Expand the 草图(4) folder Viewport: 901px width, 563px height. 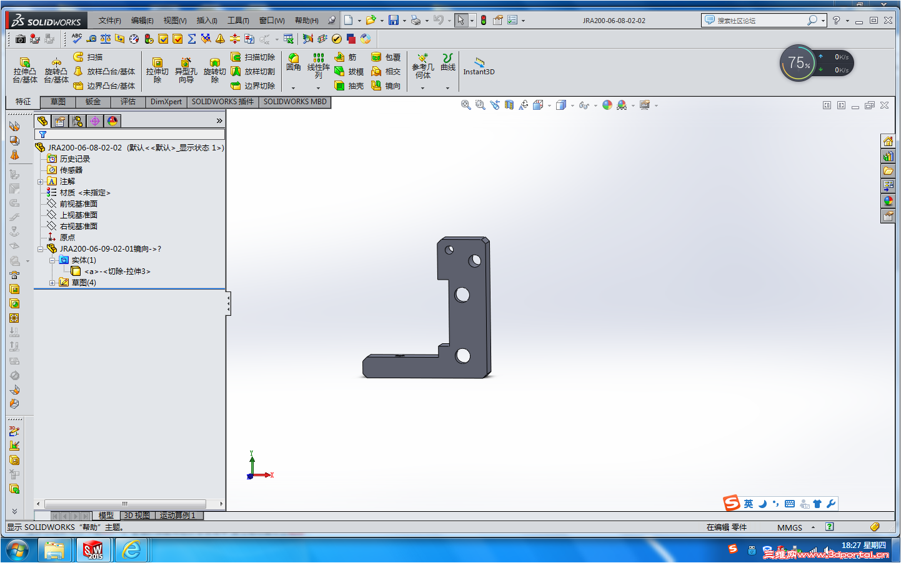pyautogui.click(x=52, y=283)
